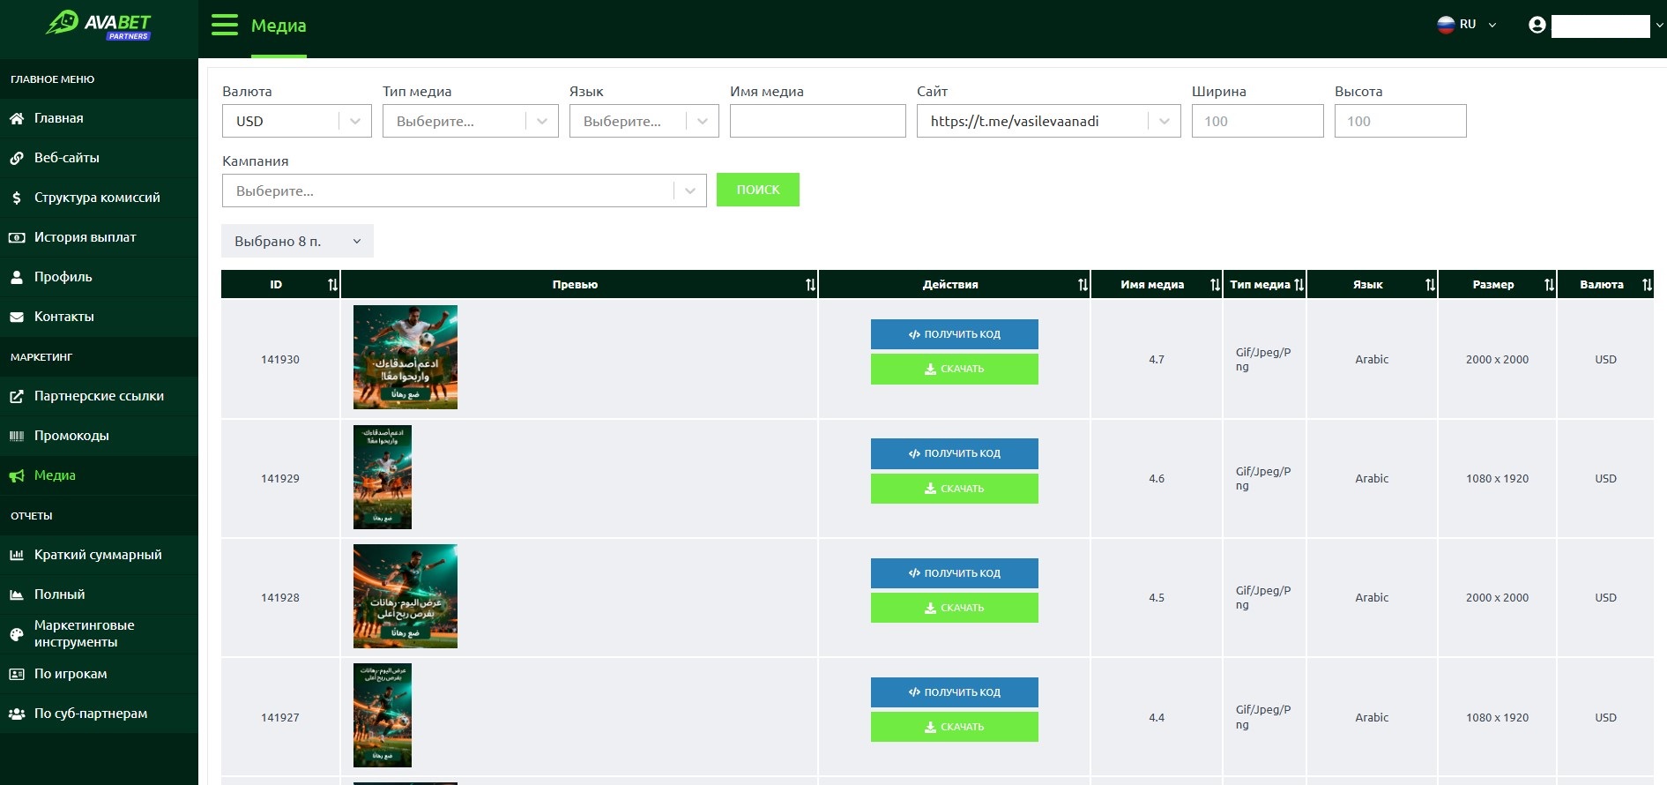
Task: Click the hamburger menu icon
Action: (225, 25)
